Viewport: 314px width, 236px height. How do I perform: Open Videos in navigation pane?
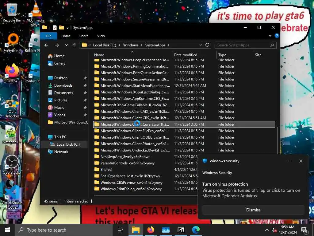click(59, 115)
